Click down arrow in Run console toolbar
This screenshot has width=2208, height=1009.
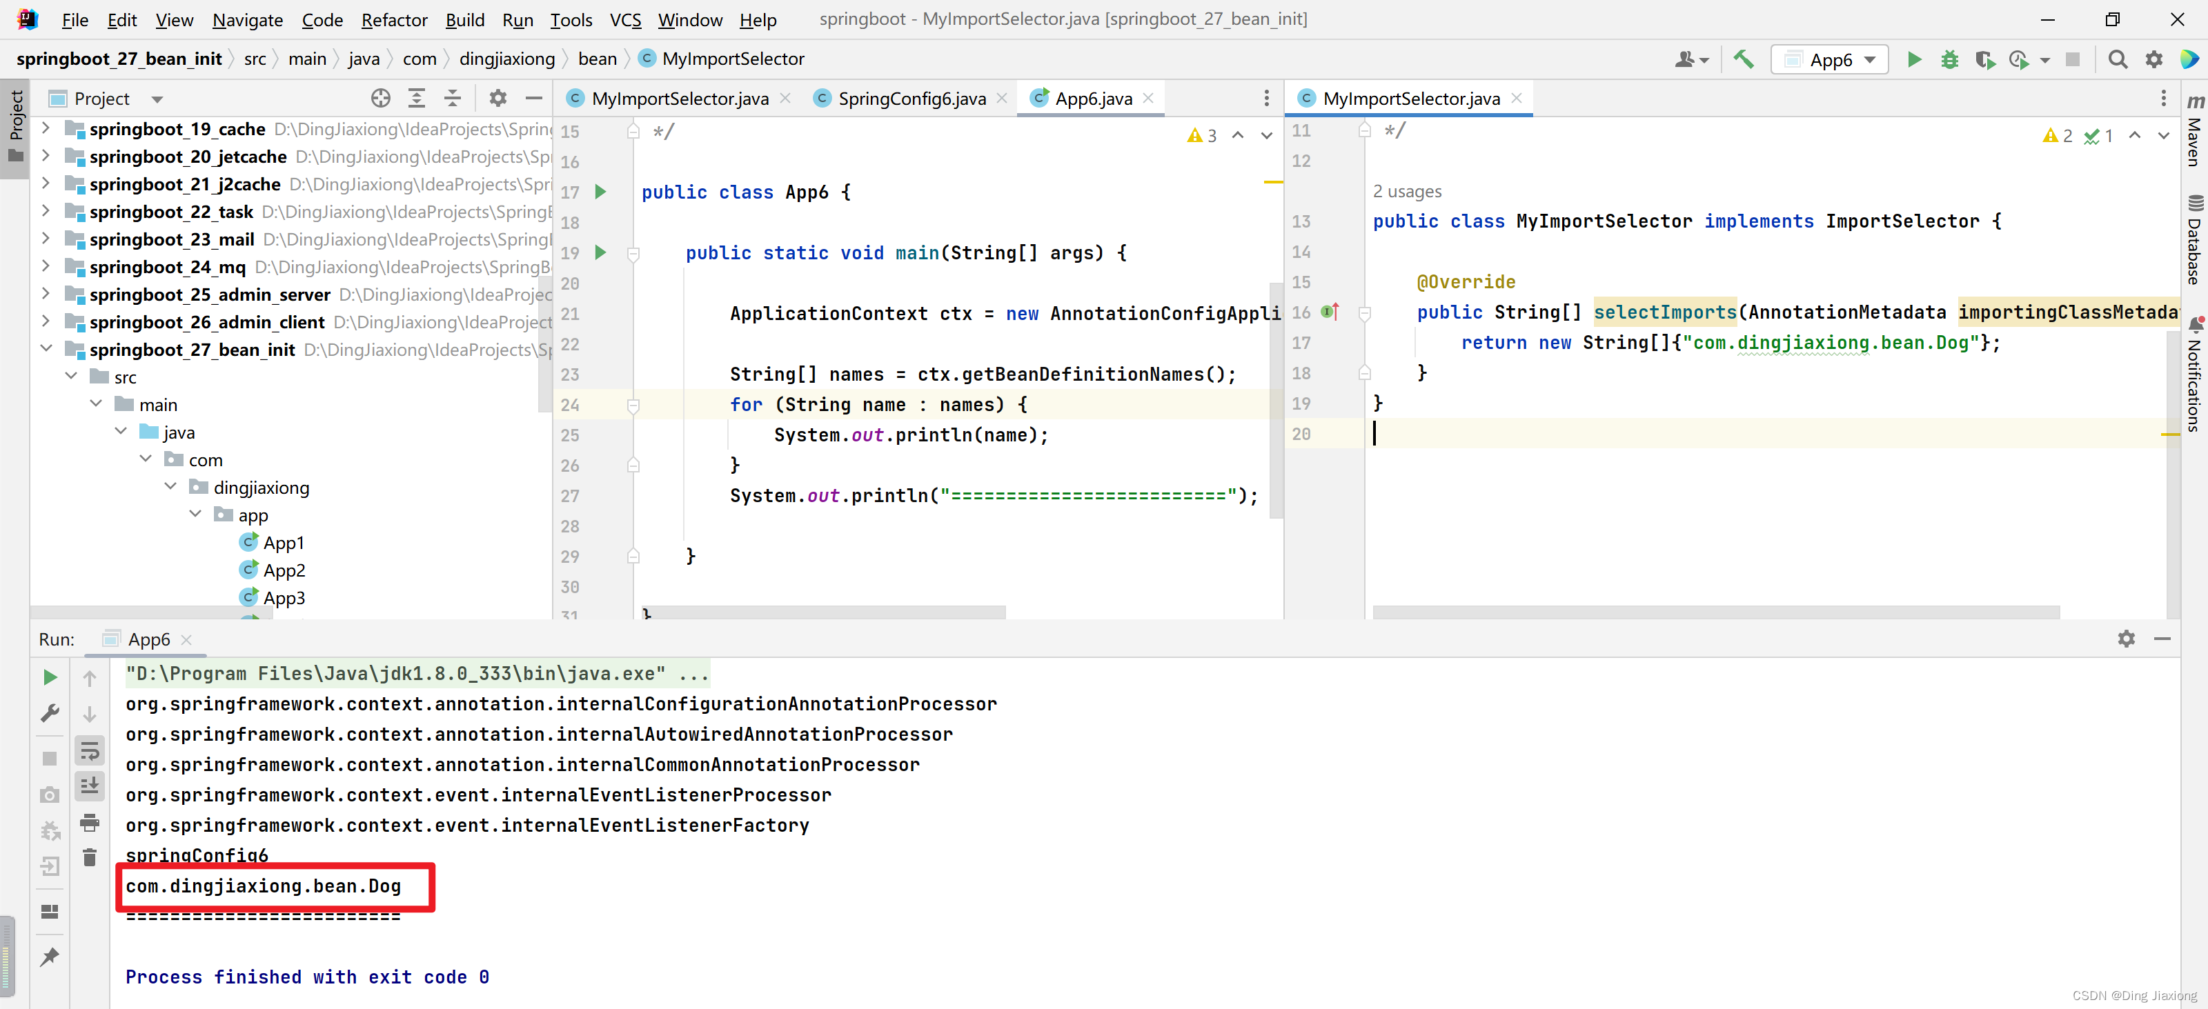[x=89, y=714]
